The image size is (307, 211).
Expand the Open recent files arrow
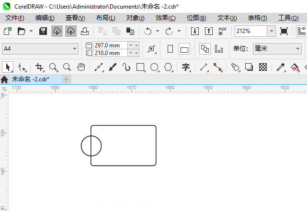31,31
